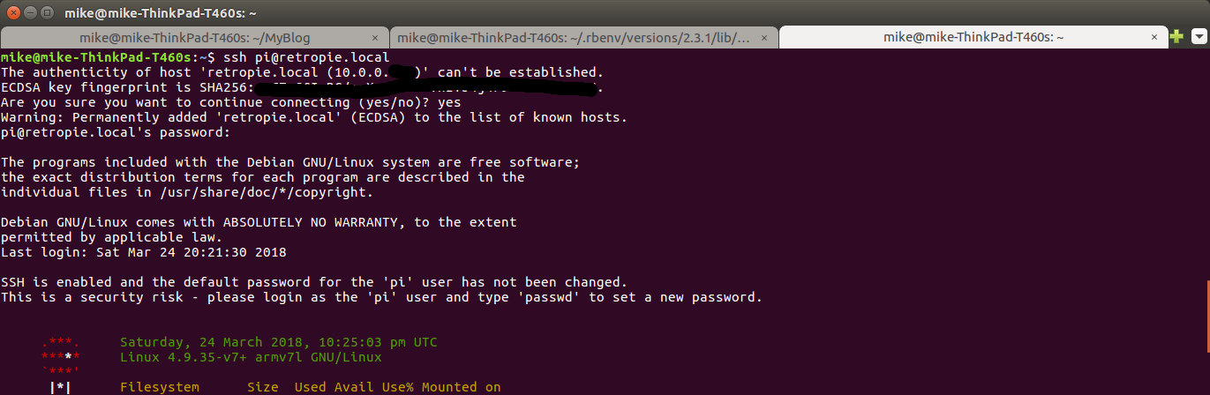Close the active ~ tab with its x
The image size is (1210, 395).
click(1154, 38)
